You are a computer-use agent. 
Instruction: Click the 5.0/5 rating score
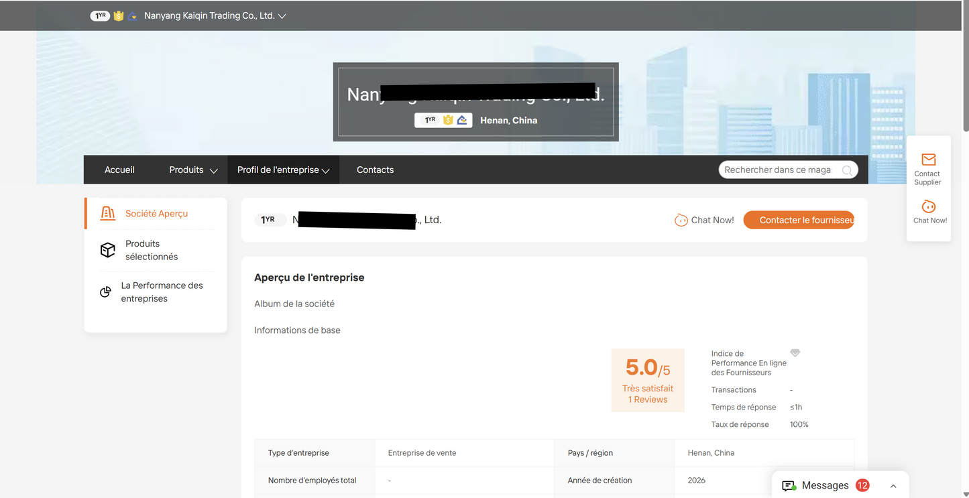click(648, 368)
